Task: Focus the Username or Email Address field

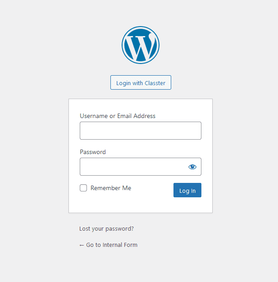Action: point(141,131)
